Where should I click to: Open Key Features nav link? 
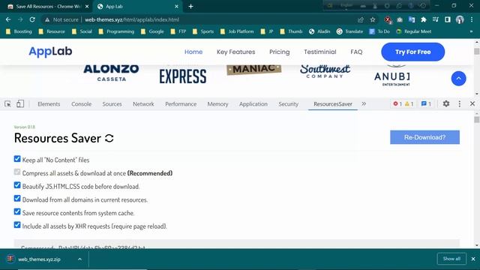click(235, 52)
